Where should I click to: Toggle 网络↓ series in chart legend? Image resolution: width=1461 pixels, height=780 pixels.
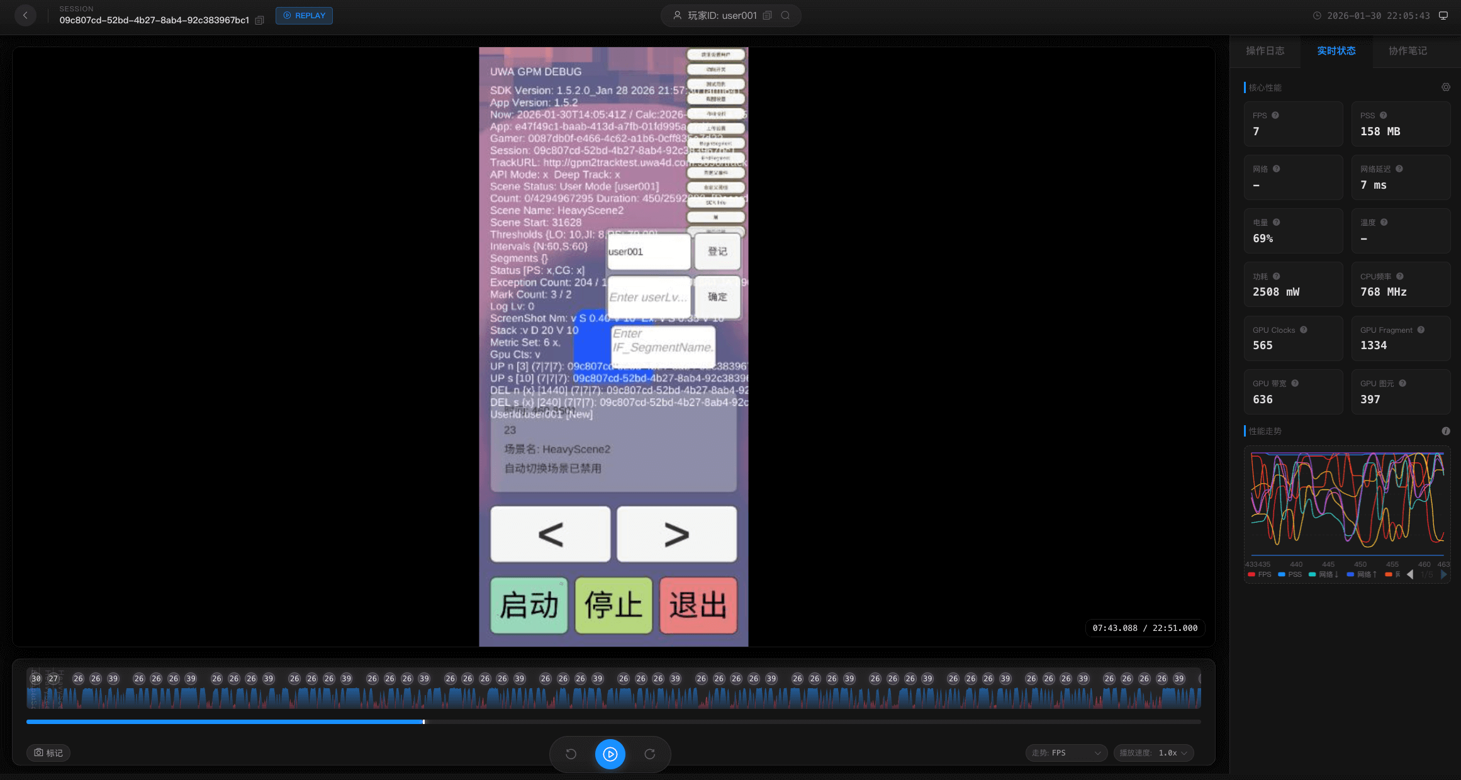[x=1323, y=574]
